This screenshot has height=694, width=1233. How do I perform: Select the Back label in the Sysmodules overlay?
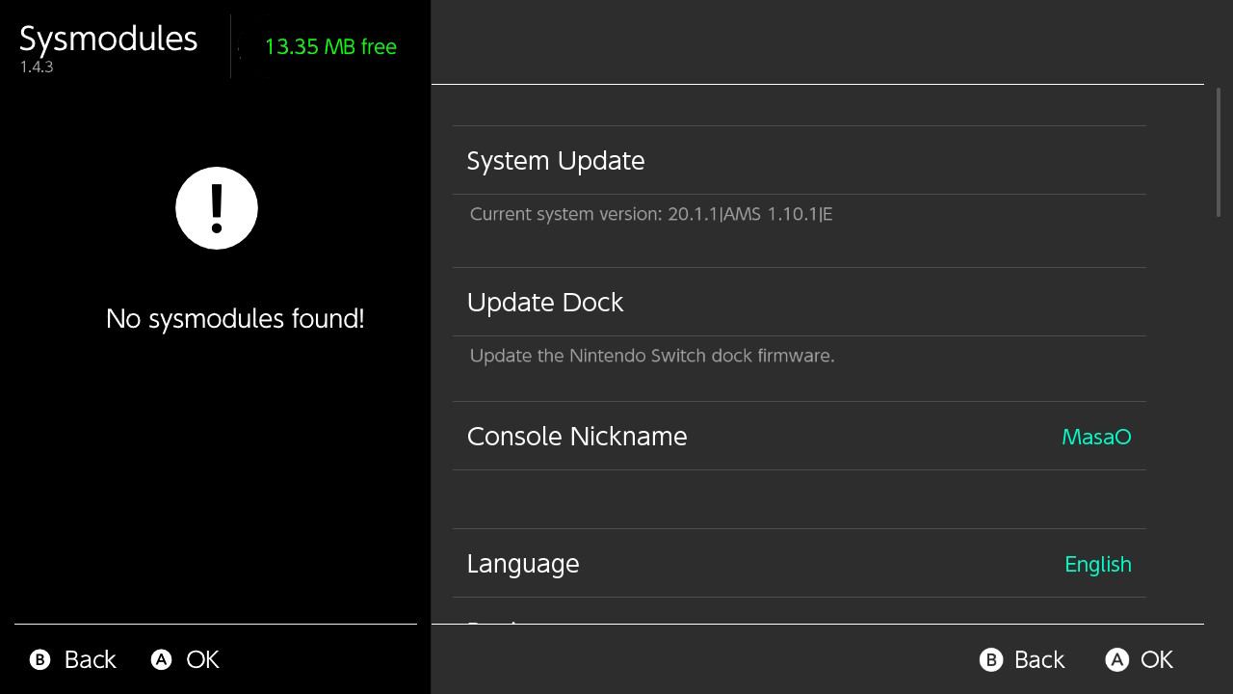pos(90,659)
